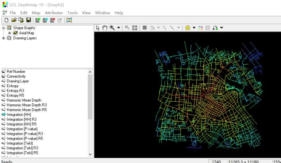
Task: Select the yellow isovist tool
Action: tap(188, 28)
